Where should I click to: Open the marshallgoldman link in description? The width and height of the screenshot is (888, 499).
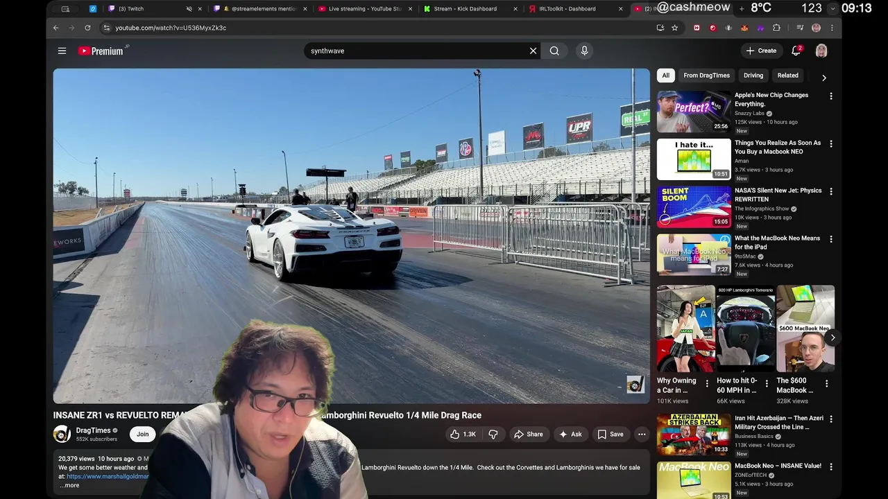click(108, 476)
